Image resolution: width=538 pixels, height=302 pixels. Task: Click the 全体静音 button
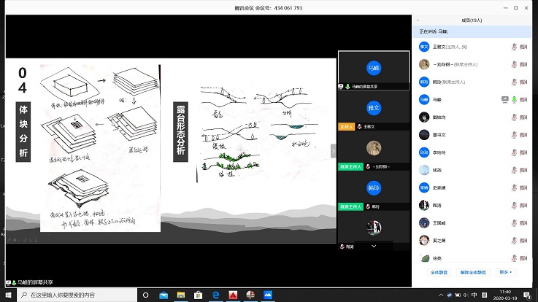[439, 272]
